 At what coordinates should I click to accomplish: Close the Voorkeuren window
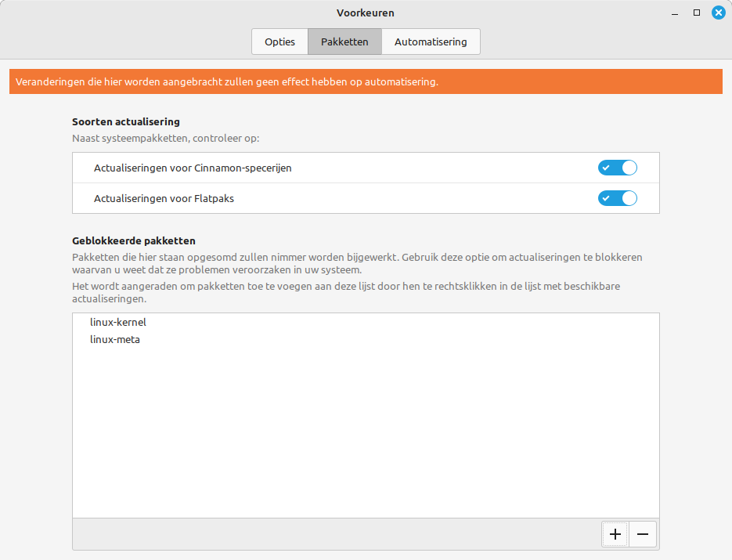click(718, 13)
